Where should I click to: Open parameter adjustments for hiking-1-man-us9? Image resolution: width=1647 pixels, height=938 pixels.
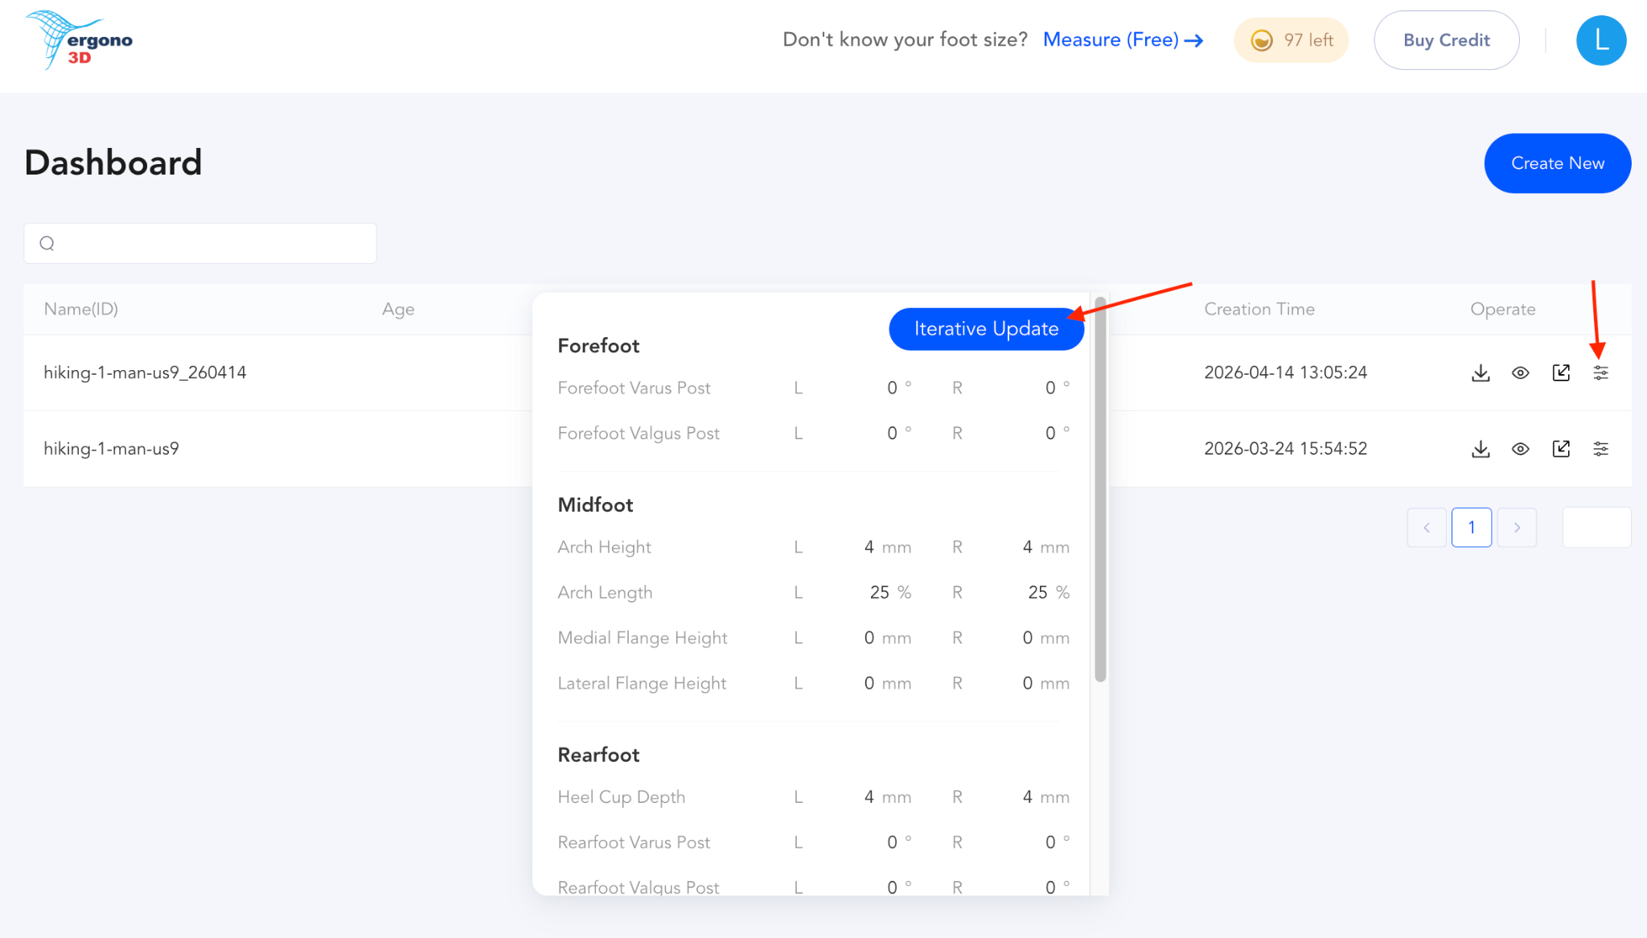click(1600, 448)
